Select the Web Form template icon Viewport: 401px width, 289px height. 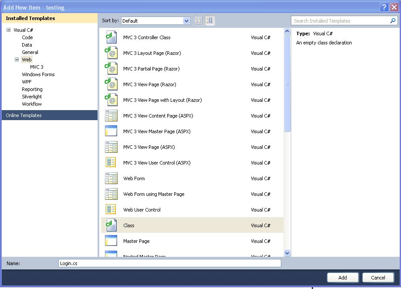click(111, 178)
